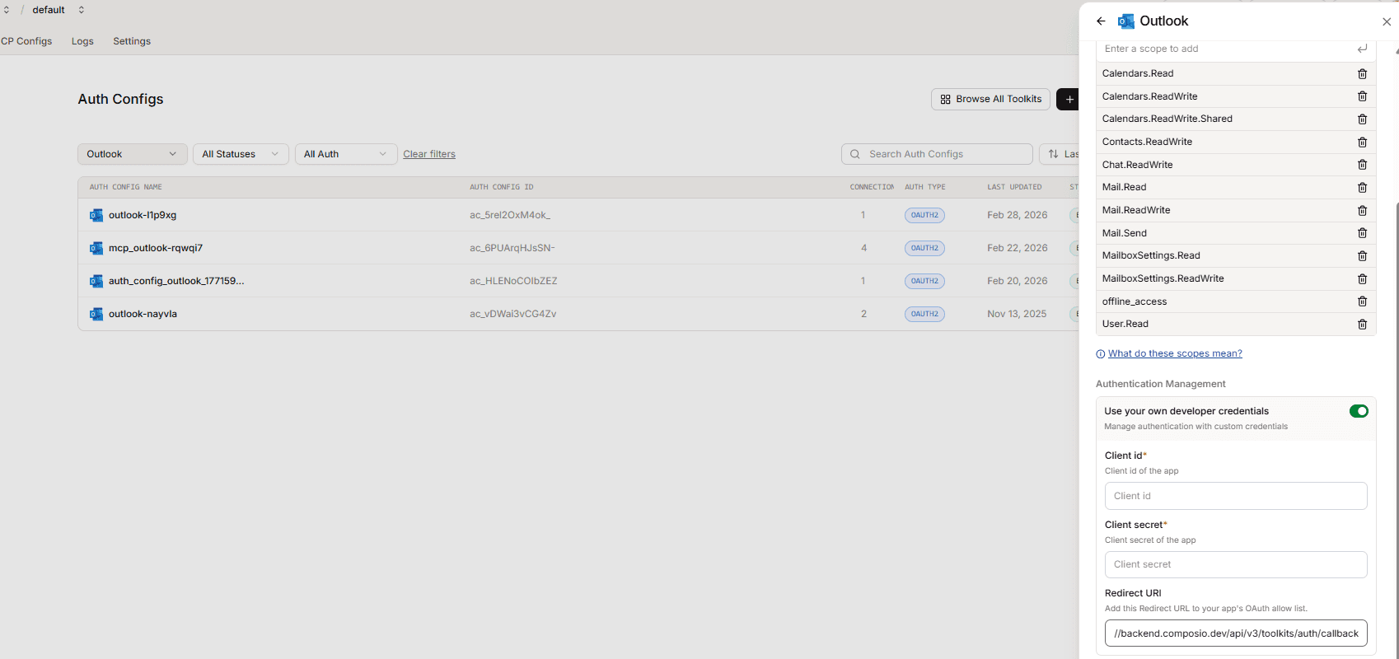Delete the Mail.ReadWrite scope
Viewport: 1399px width, 659px height.
point(1362,211)
